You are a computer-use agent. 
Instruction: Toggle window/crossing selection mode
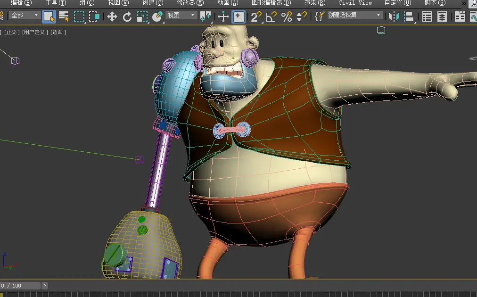(94, 17)
